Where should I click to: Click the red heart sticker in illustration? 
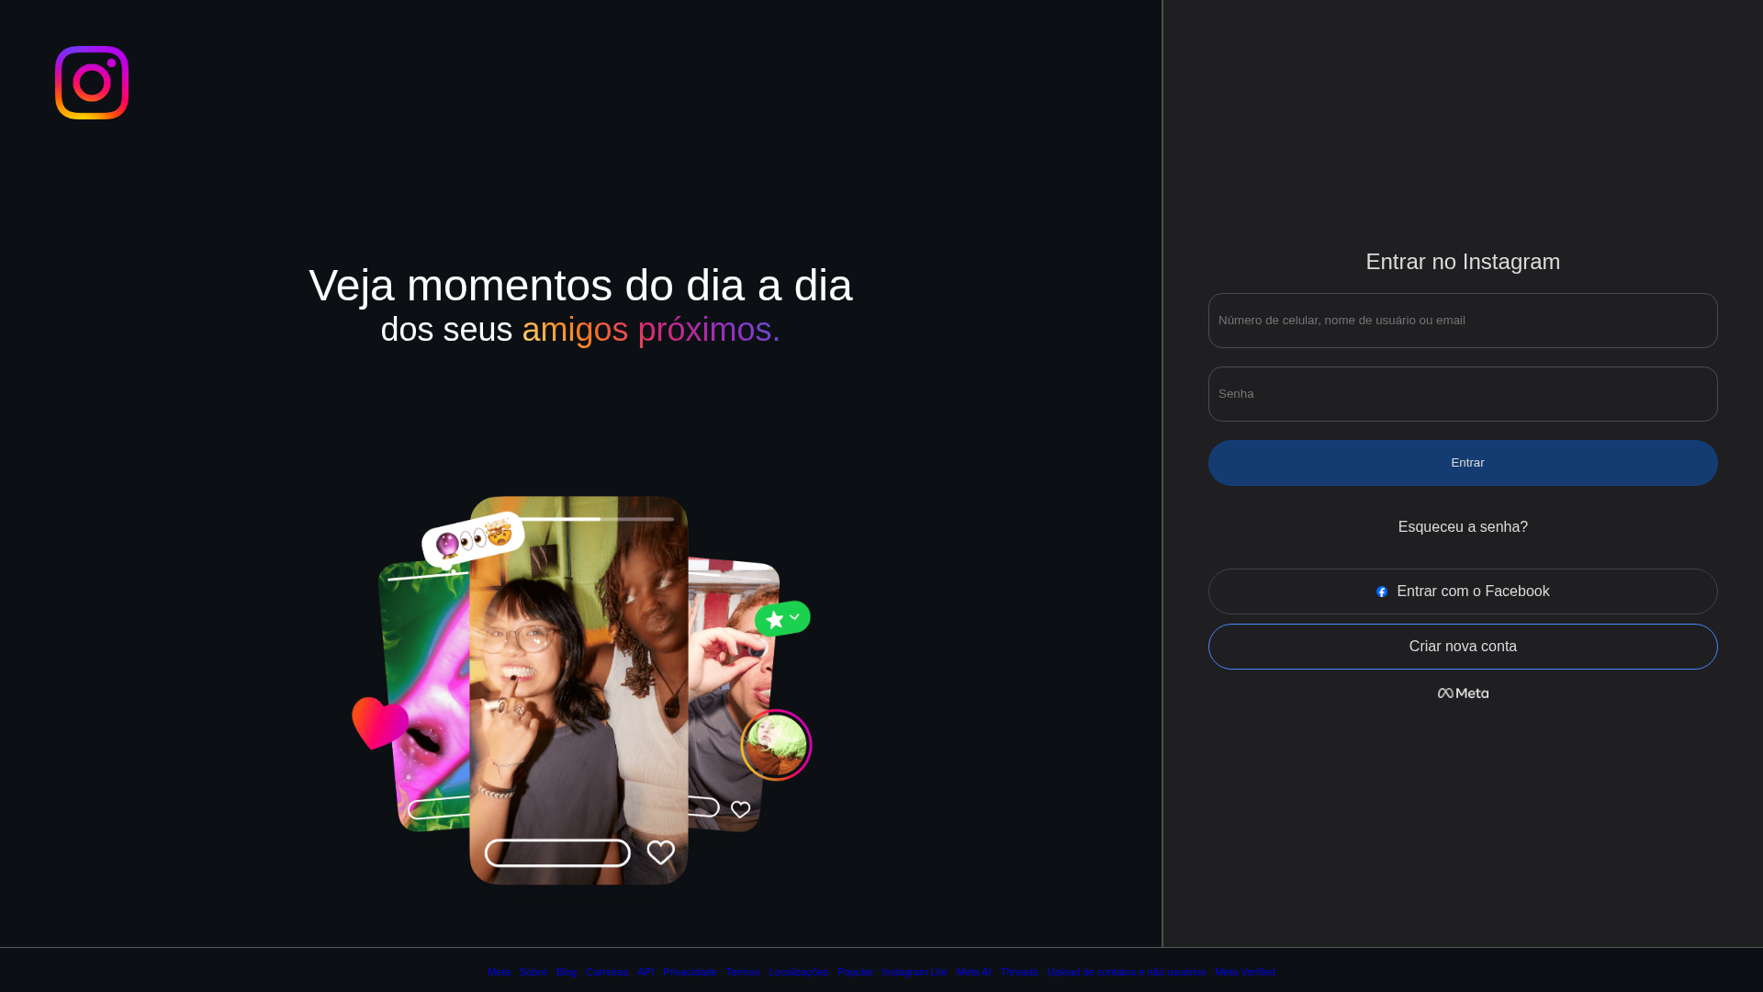coord(380,722)
